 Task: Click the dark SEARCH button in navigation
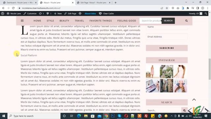(x=168, y=20)
